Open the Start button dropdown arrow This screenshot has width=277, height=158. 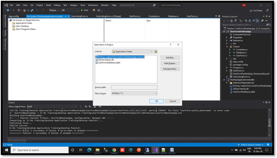click(x=90, y=10)
